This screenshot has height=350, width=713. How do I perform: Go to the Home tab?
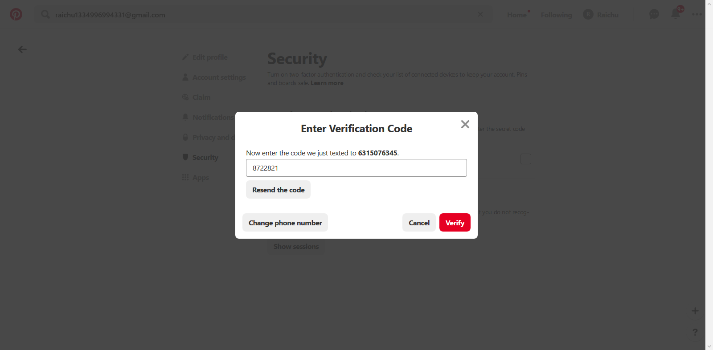(x=517, y=15)
